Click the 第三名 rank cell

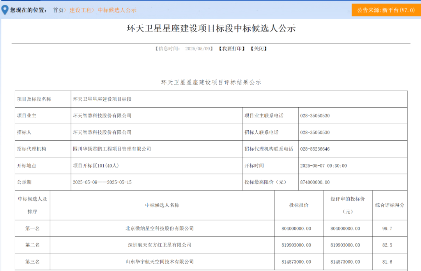click(x=32, y=262)
